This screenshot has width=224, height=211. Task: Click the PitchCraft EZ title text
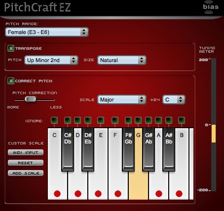pyautogui.click(x=37, y=7)
